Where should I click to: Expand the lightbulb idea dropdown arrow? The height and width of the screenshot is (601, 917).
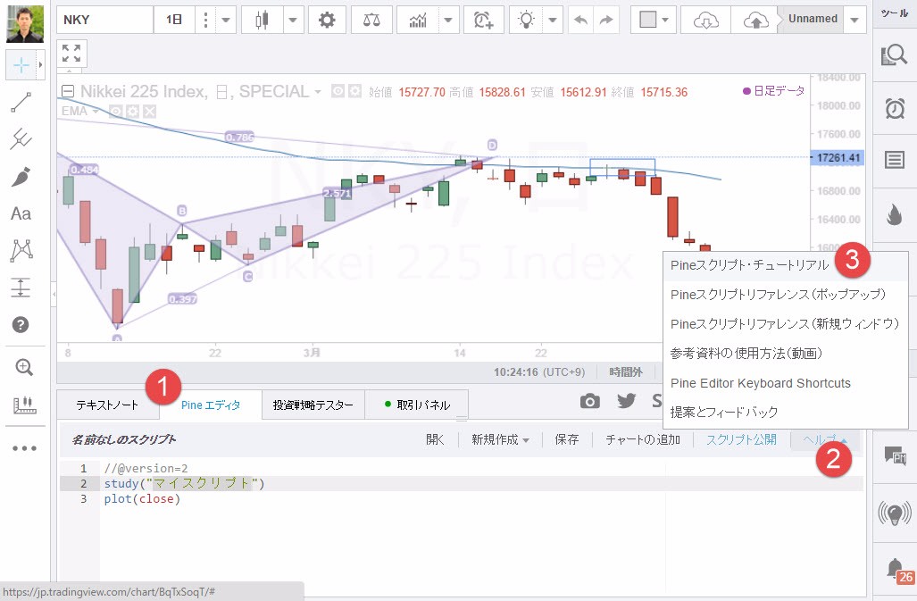553,20
